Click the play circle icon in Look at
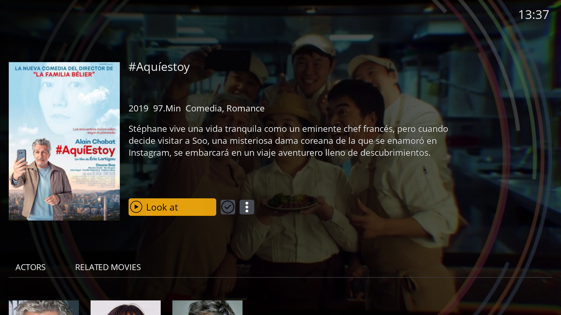This screenshot has height=315, width=561. point(136,207)
